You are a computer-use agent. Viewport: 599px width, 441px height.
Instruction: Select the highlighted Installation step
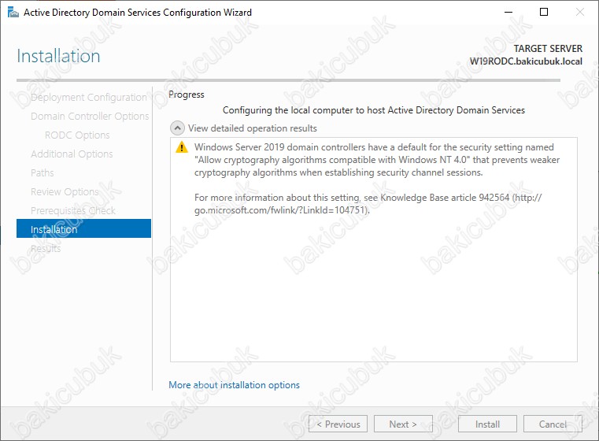[83, 228]
